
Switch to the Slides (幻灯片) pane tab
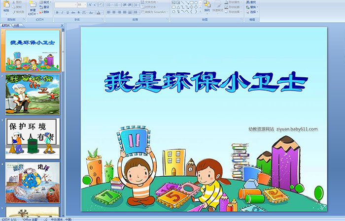click(6, 26)
